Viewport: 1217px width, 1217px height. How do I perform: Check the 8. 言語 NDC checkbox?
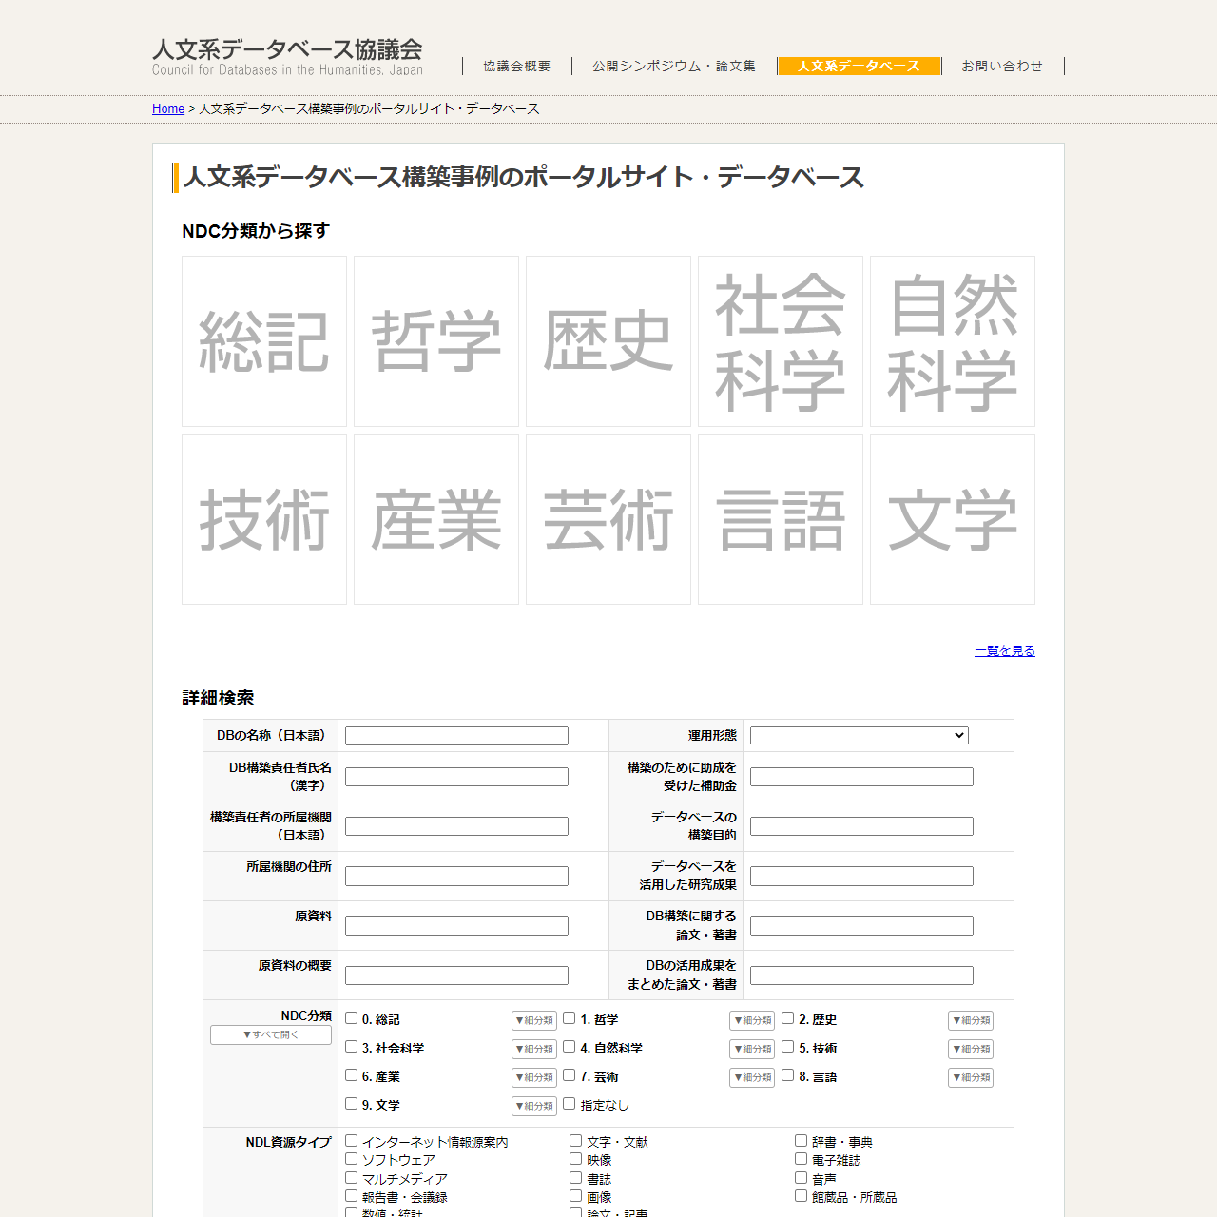[x=788, y=1075]
